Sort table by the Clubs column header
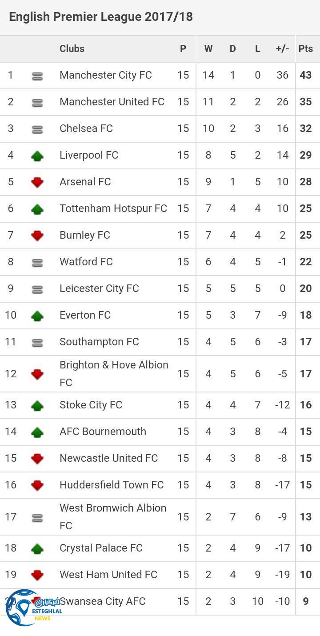320x636 pixels. pos(72,49)
